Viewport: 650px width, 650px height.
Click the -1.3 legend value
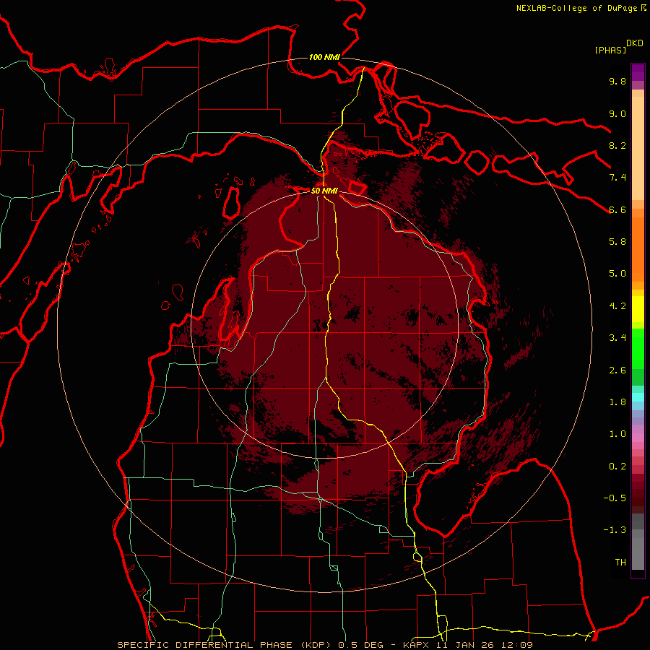tap(615, 530)
